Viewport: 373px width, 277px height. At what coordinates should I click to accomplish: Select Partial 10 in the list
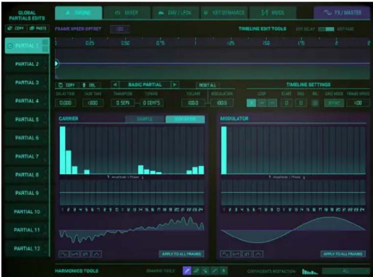(x=27, y=212)
